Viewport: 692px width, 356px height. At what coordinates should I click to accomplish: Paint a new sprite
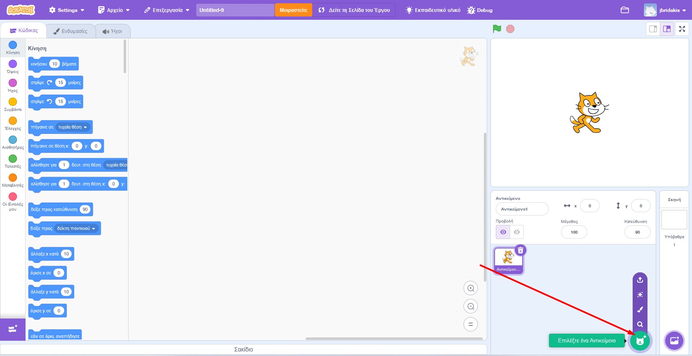tap(640, 309)
